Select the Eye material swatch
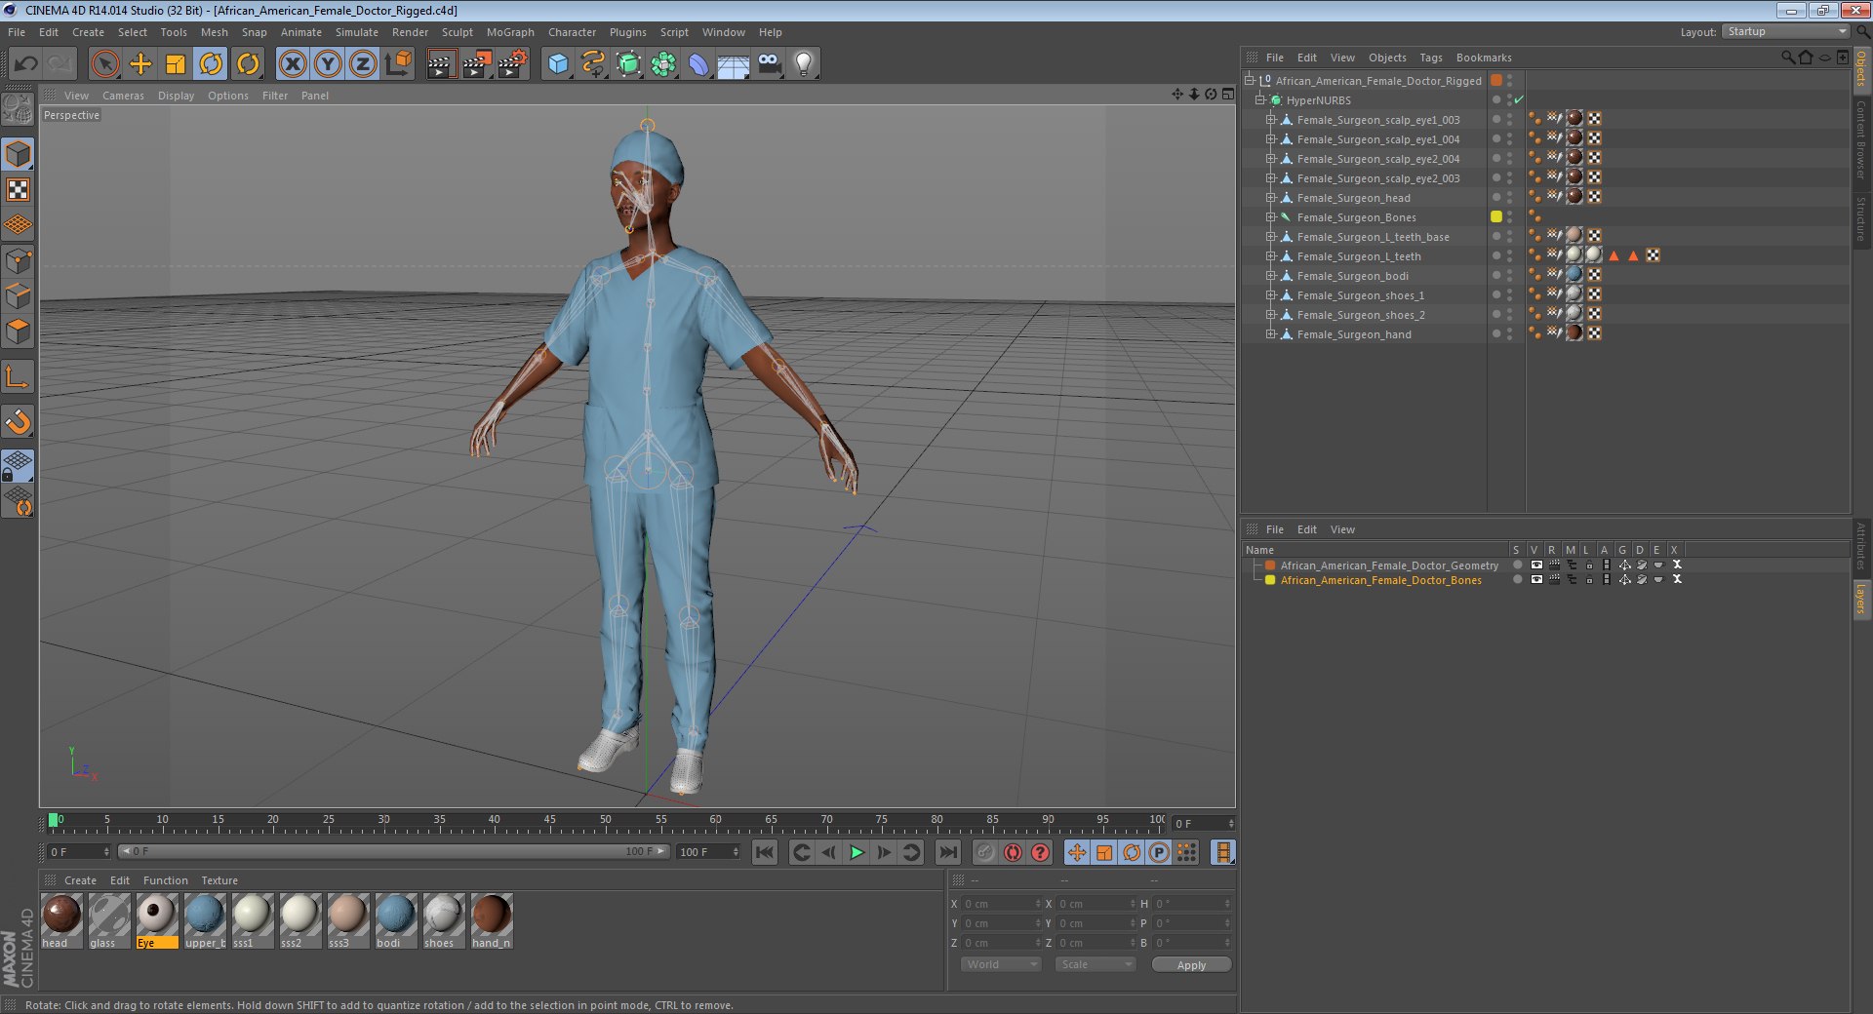This screenshot has width=1873, height=1014. (x=157, y=921)
